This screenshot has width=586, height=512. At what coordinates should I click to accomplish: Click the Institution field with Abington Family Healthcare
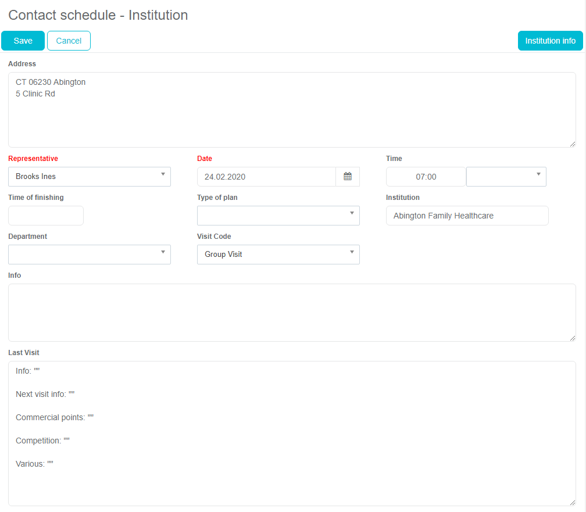(467, 216)
